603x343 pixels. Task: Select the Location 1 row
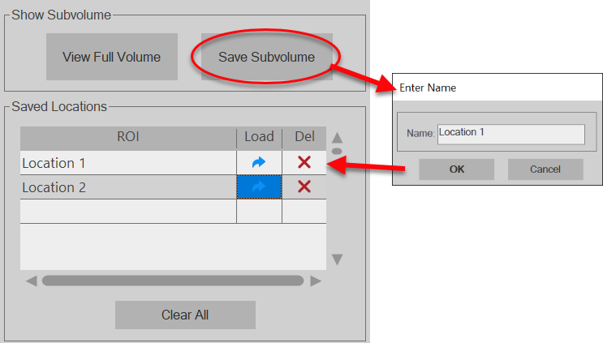tap(127, 163)
